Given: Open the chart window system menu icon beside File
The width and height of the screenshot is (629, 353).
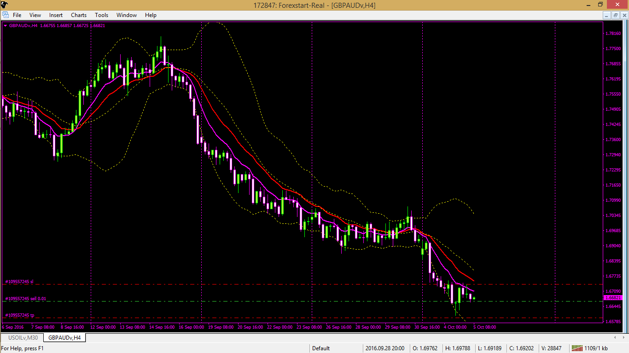Looking at the screenshot, I should pyautogui.click(x=6, y=15).
